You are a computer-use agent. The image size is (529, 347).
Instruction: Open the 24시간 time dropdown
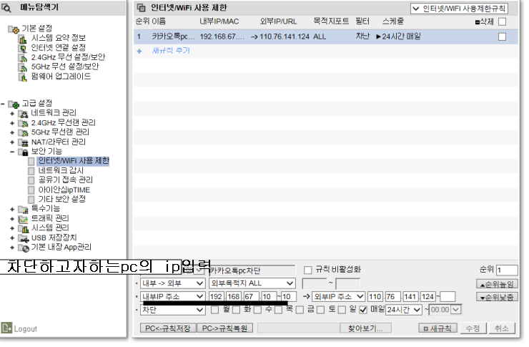[404, 310]
